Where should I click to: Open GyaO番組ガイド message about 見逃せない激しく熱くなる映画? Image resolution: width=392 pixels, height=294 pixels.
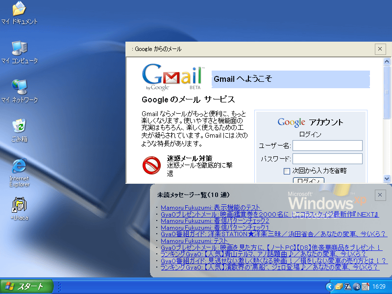click(x=274, y=261)
